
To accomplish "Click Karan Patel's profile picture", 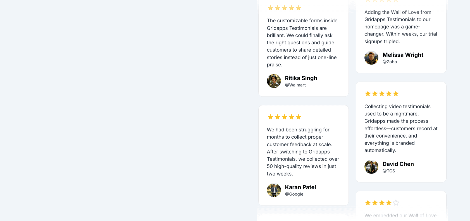I will tap(274, 190).
